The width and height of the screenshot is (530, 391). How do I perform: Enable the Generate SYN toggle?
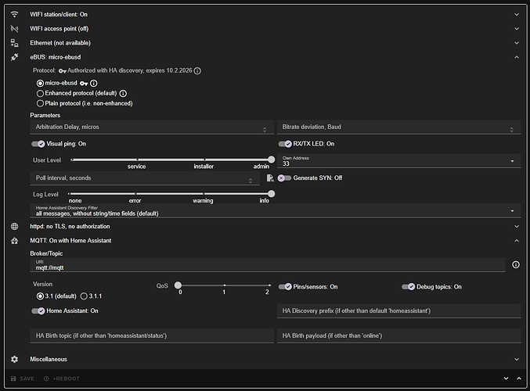coord(285,178)
